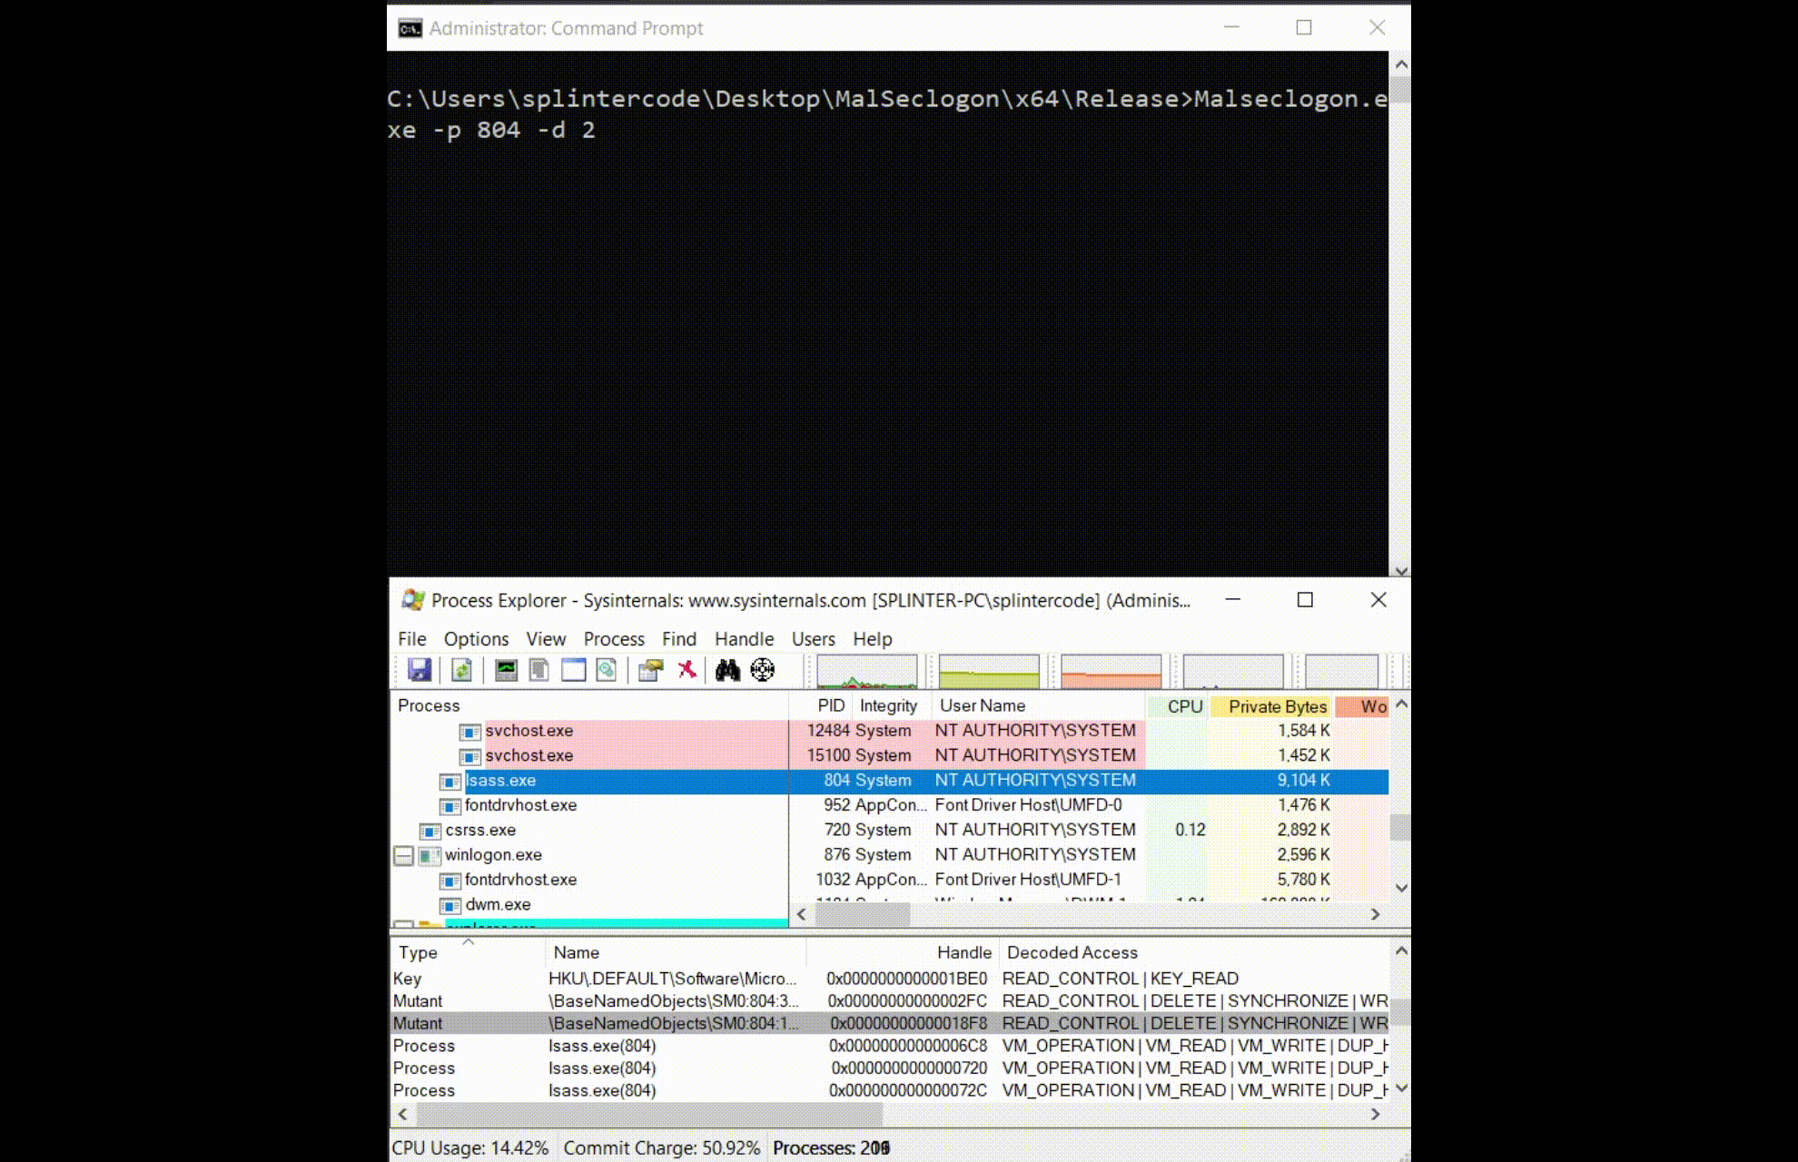Click the crosshair Find Window target icon
This screenshot has height=1162, width=1798.
[x=763, y=671]
